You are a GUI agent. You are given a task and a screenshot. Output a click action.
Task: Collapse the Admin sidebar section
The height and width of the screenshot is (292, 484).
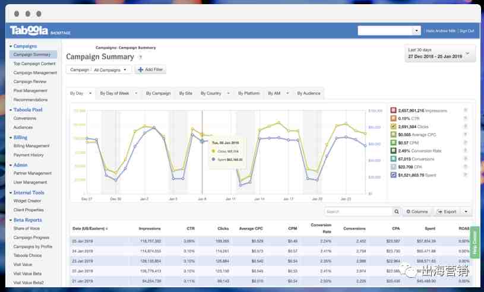click(11, 165)
